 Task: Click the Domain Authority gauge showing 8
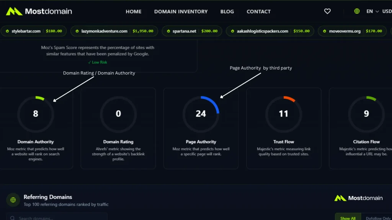pos(36,114)
